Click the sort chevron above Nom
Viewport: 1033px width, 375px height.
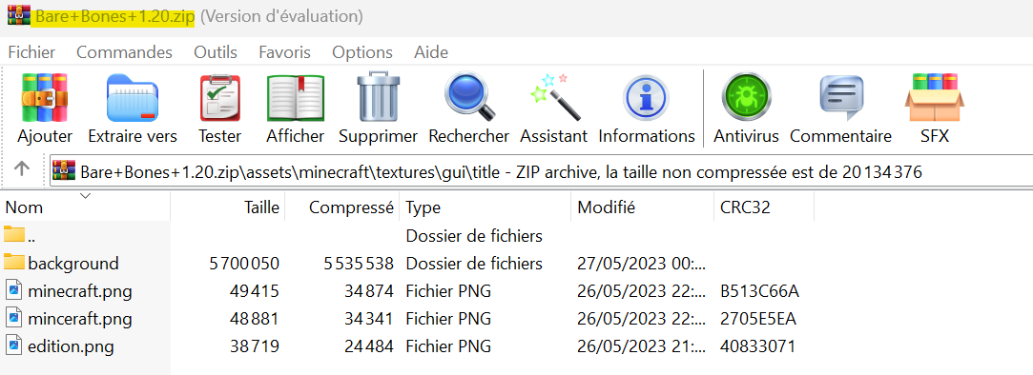(x=85, y=195)
